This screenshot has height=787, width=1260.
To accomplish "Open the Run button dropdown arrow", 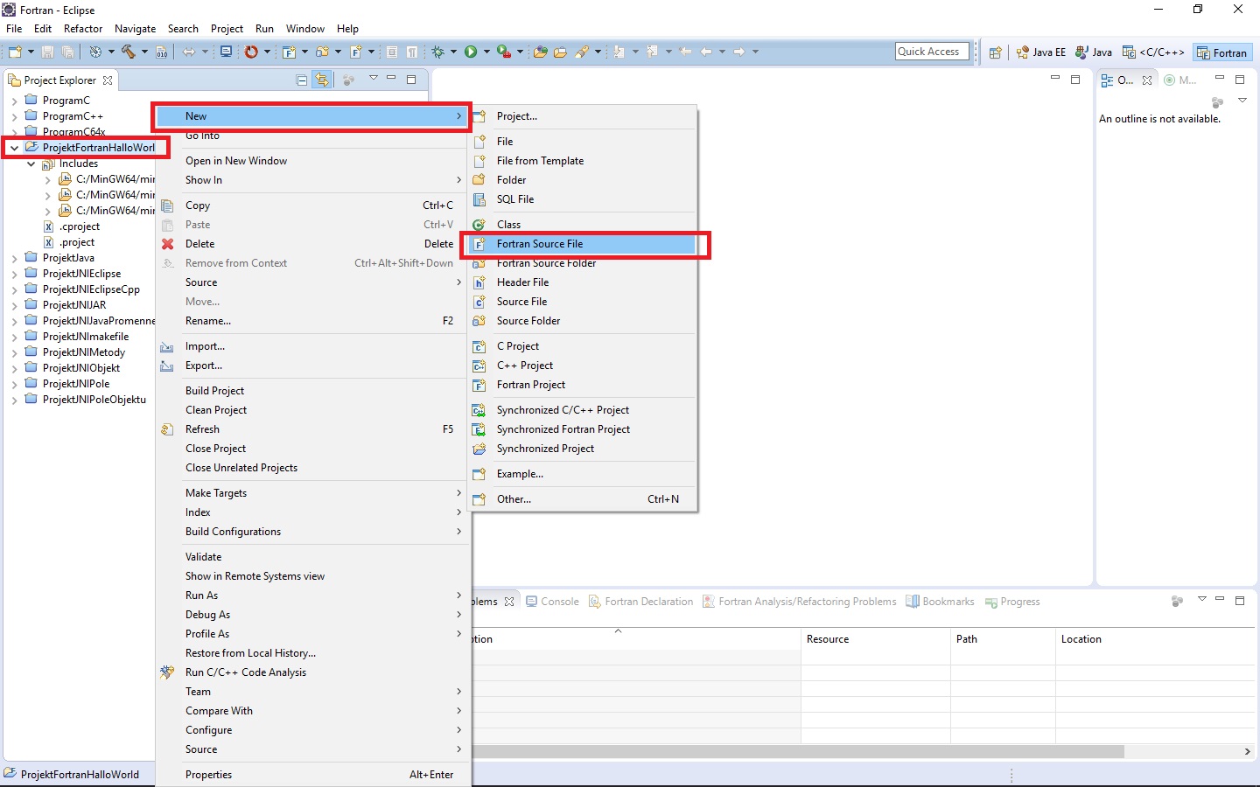I will (486, 52).
